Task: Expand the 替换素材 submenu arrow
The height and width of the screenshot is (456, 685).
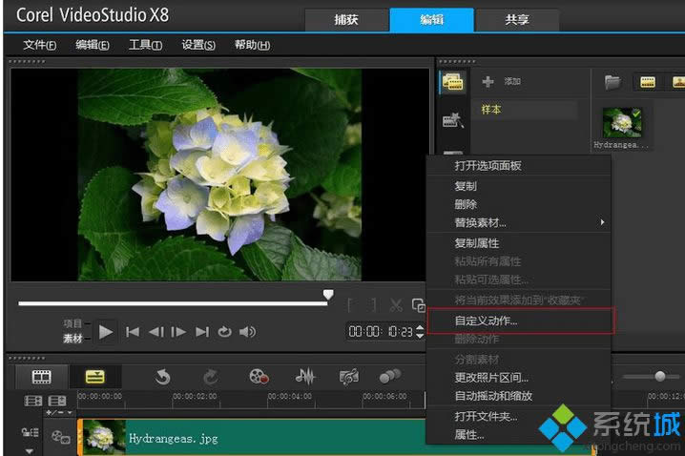Action: click(602, 222)
